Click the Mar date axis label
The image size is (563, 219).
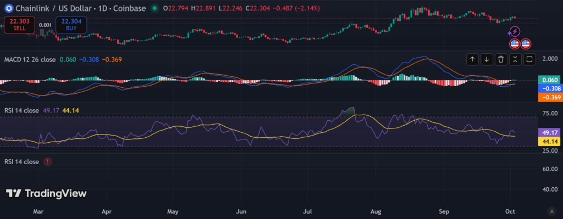coord(37,212)
